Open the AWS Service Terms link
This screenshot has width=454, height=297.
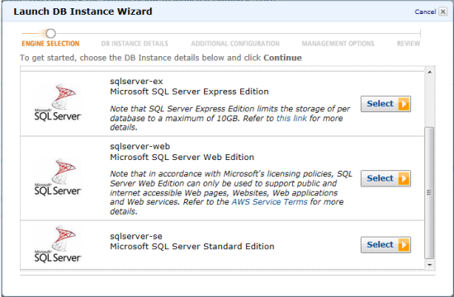tap(269, 202)
